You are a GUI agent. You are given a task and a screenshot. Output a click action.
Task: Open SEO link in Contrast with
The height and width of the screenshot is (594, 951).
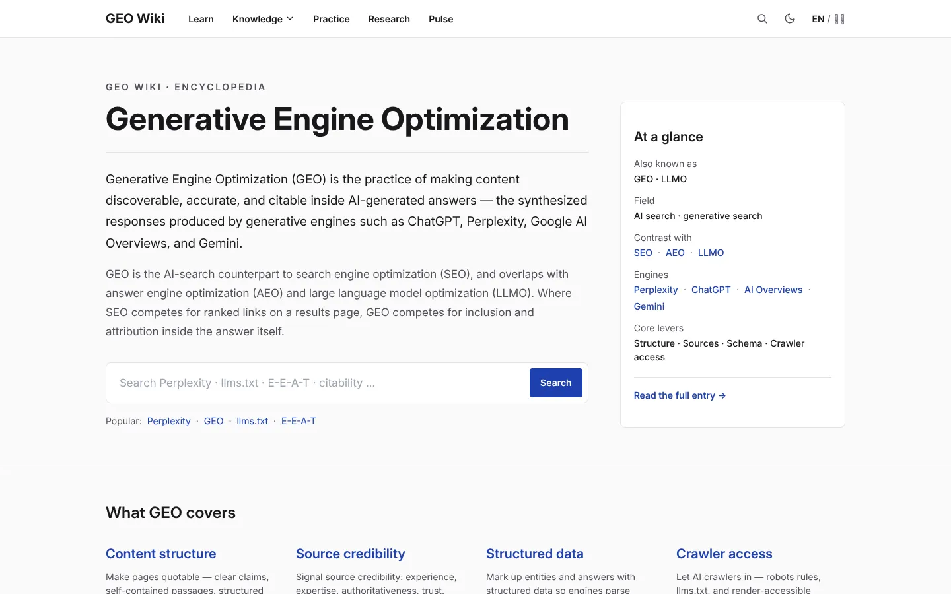[x=643, y=253]
